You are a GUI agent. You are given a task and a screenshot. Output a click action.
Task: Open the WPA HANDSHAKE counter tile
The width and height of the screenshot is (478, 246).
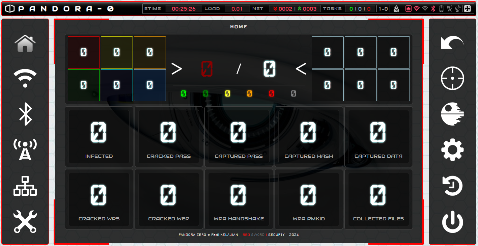[238, 199]
